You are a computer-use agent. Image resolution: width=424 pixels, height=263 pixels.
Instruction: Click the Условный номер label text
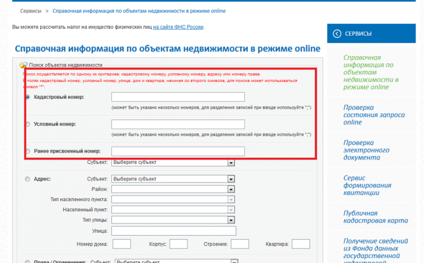[x=55, y=124]
